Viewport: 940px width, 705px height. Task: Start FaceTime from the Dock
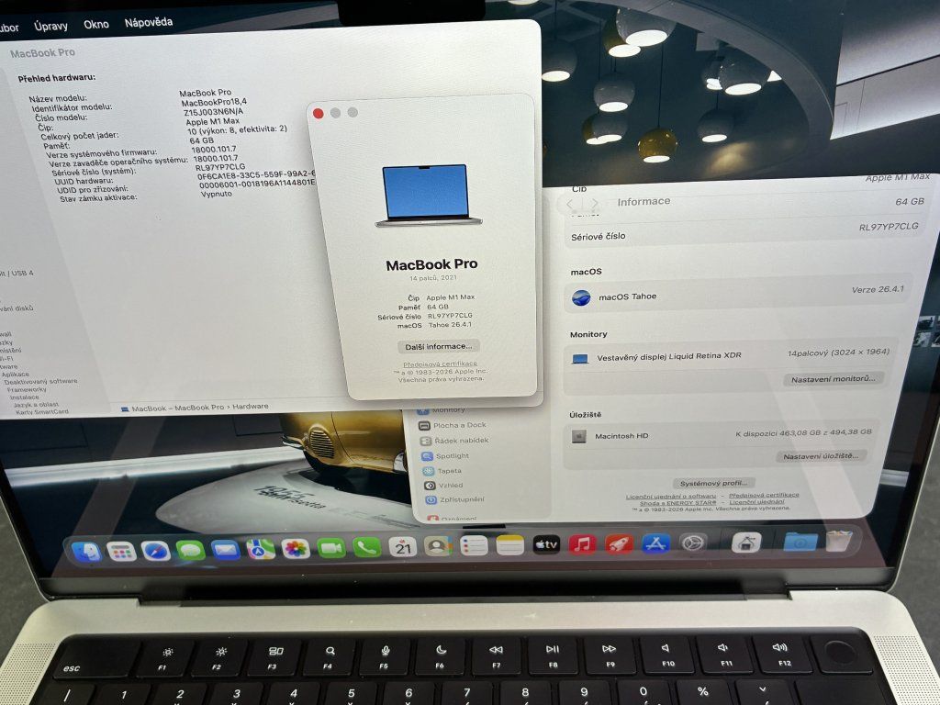[330, 547]
